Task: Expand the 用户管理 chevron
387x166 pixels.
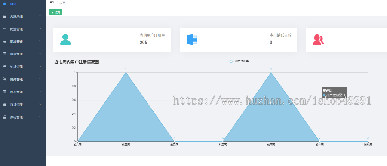Action: pyautogui.click(x=40, y=54)
